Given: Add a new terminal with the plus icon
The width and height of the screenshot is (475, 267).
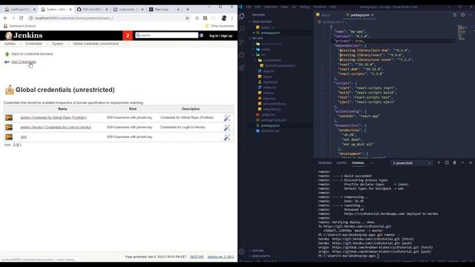Looking at the screenshot, I should click(x=439, y=163).
